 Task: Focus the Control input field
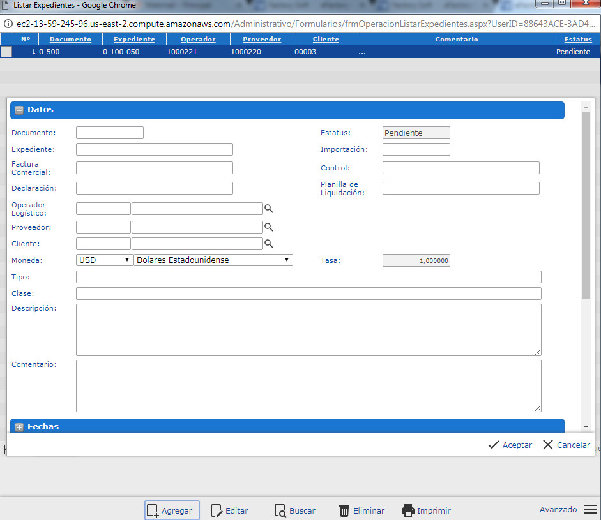pyautogui.click(x=460, y=168)
